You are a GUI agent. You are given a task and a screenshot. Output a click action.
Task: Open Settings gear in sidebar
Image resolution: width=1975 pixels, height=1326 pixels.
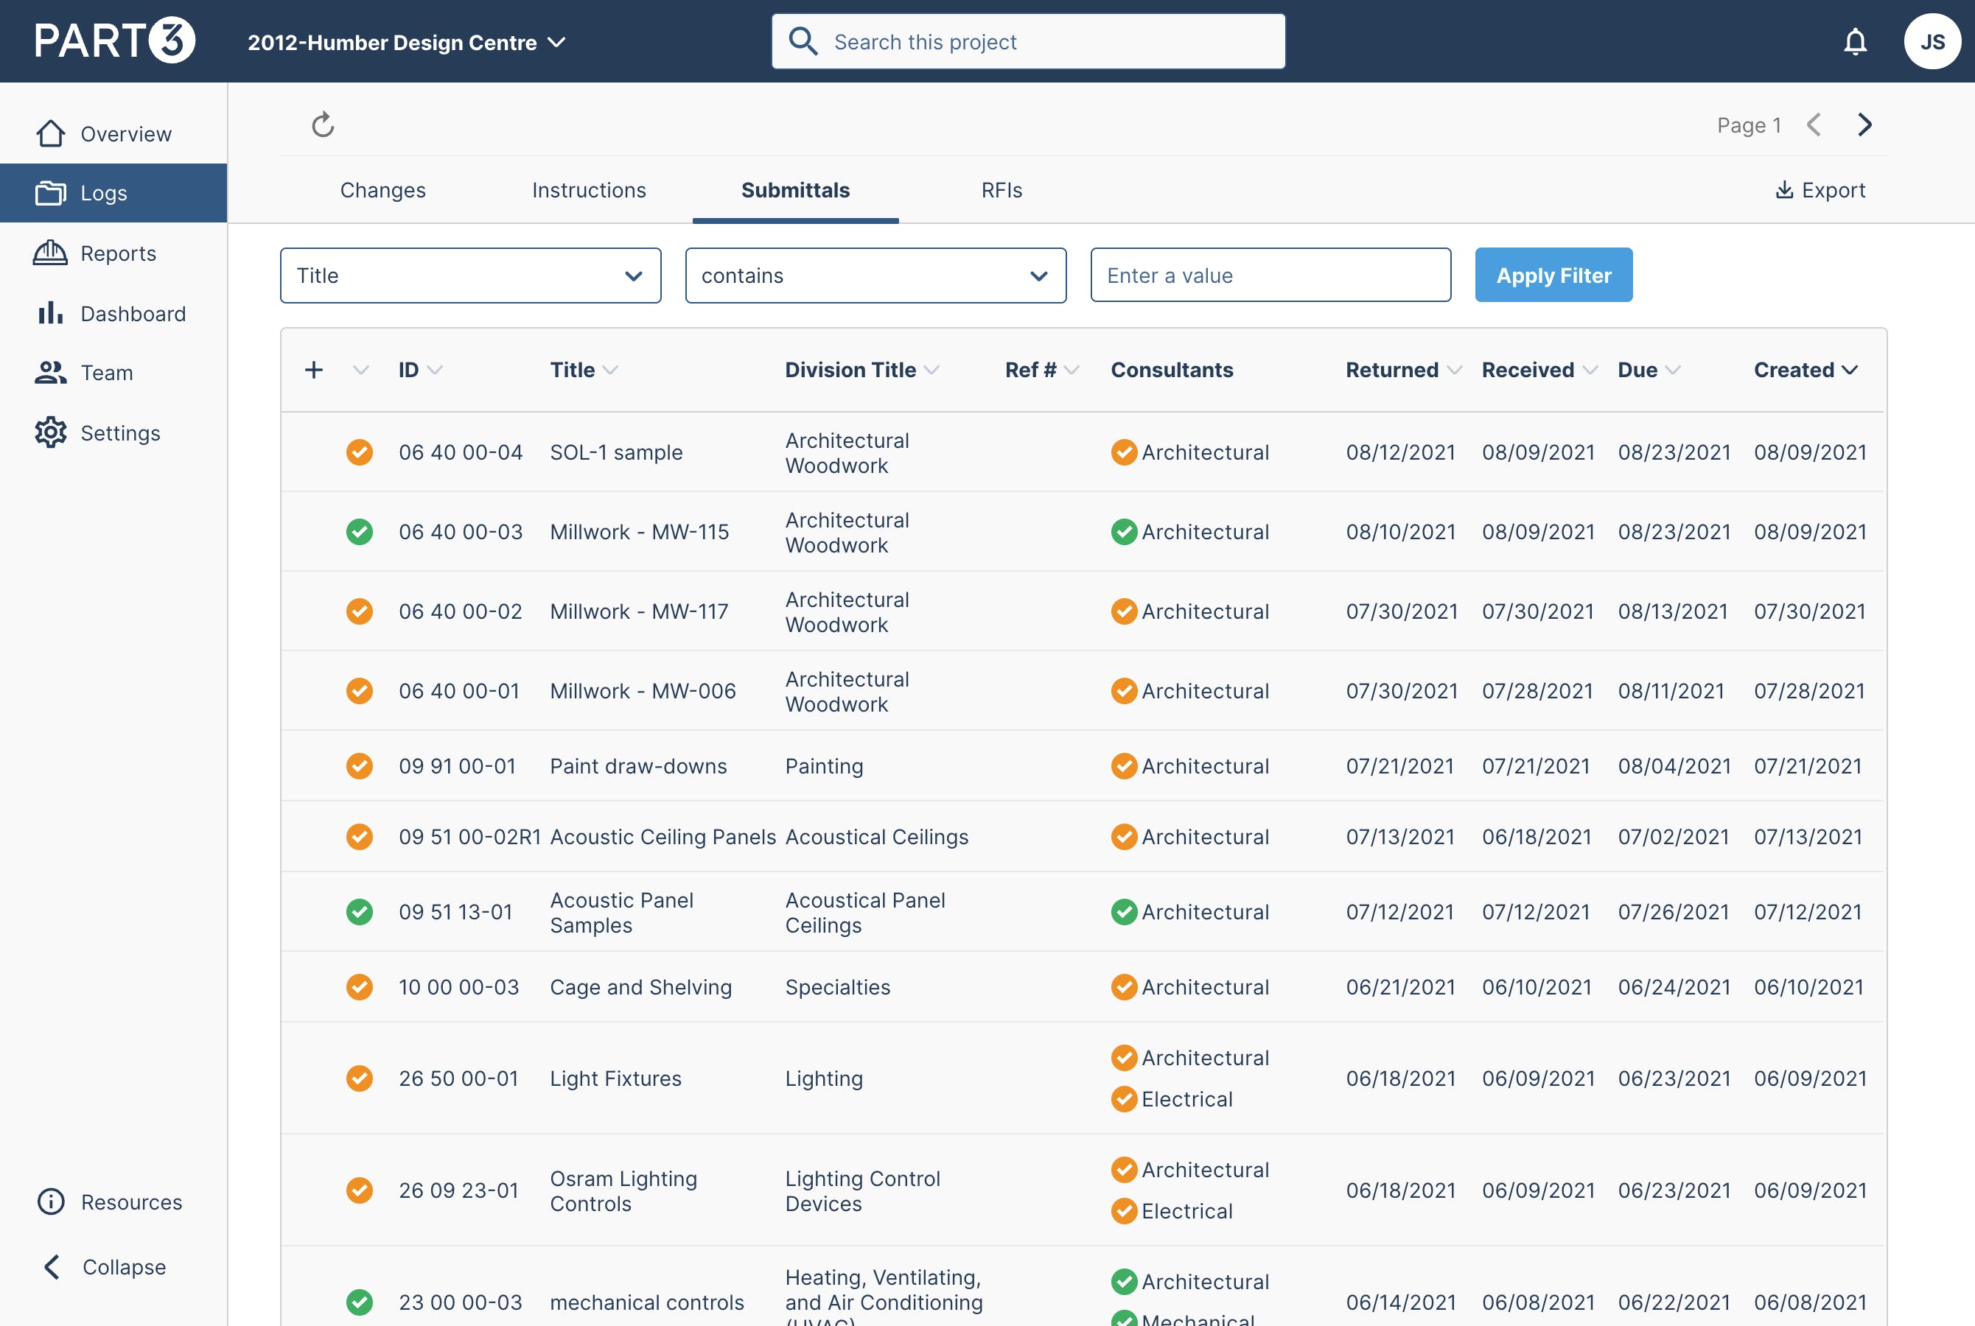[51, 432]
